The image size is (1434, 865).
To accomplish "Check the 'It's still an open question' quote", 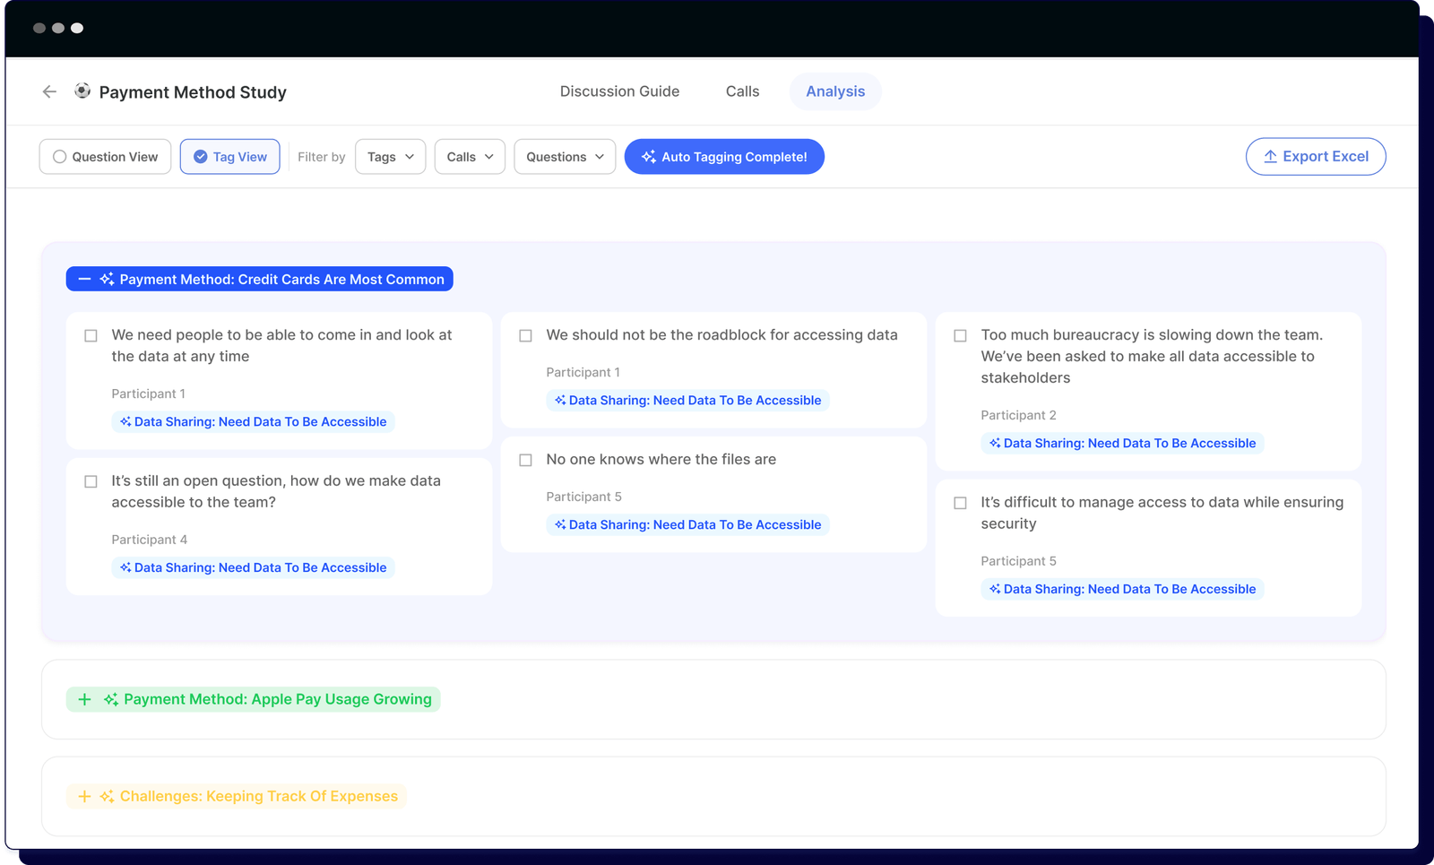I will coord(91,482).
